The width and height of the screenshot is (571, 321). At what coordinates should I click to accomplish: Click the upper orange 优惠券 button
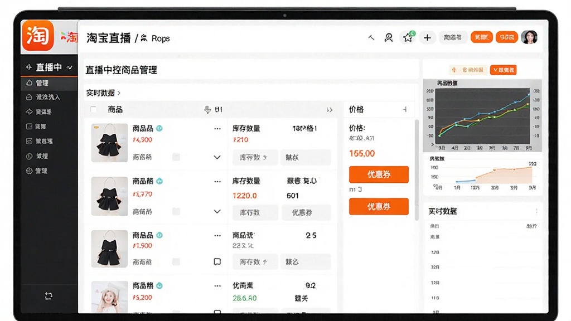[x=379, y=174]
